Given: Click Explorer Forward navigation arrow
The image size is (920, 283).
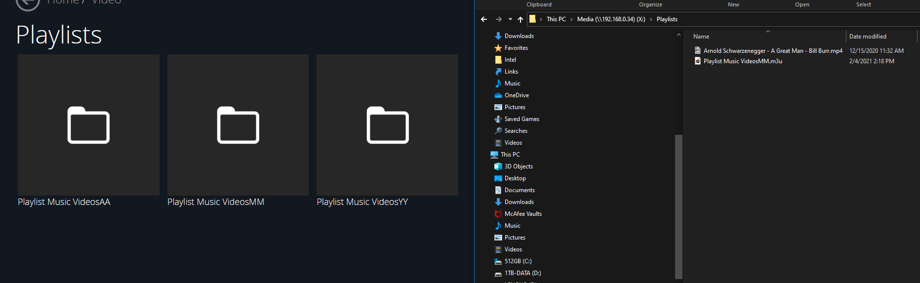Looking at the screenshot, I should pos(499,19).
